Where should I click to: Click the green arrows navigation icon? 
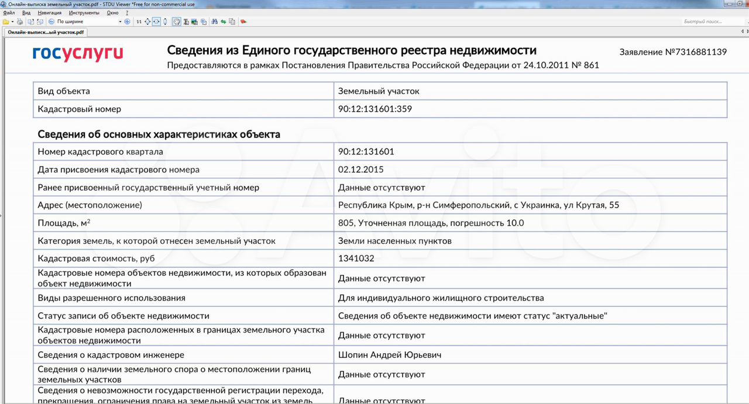tap(224, 22)
